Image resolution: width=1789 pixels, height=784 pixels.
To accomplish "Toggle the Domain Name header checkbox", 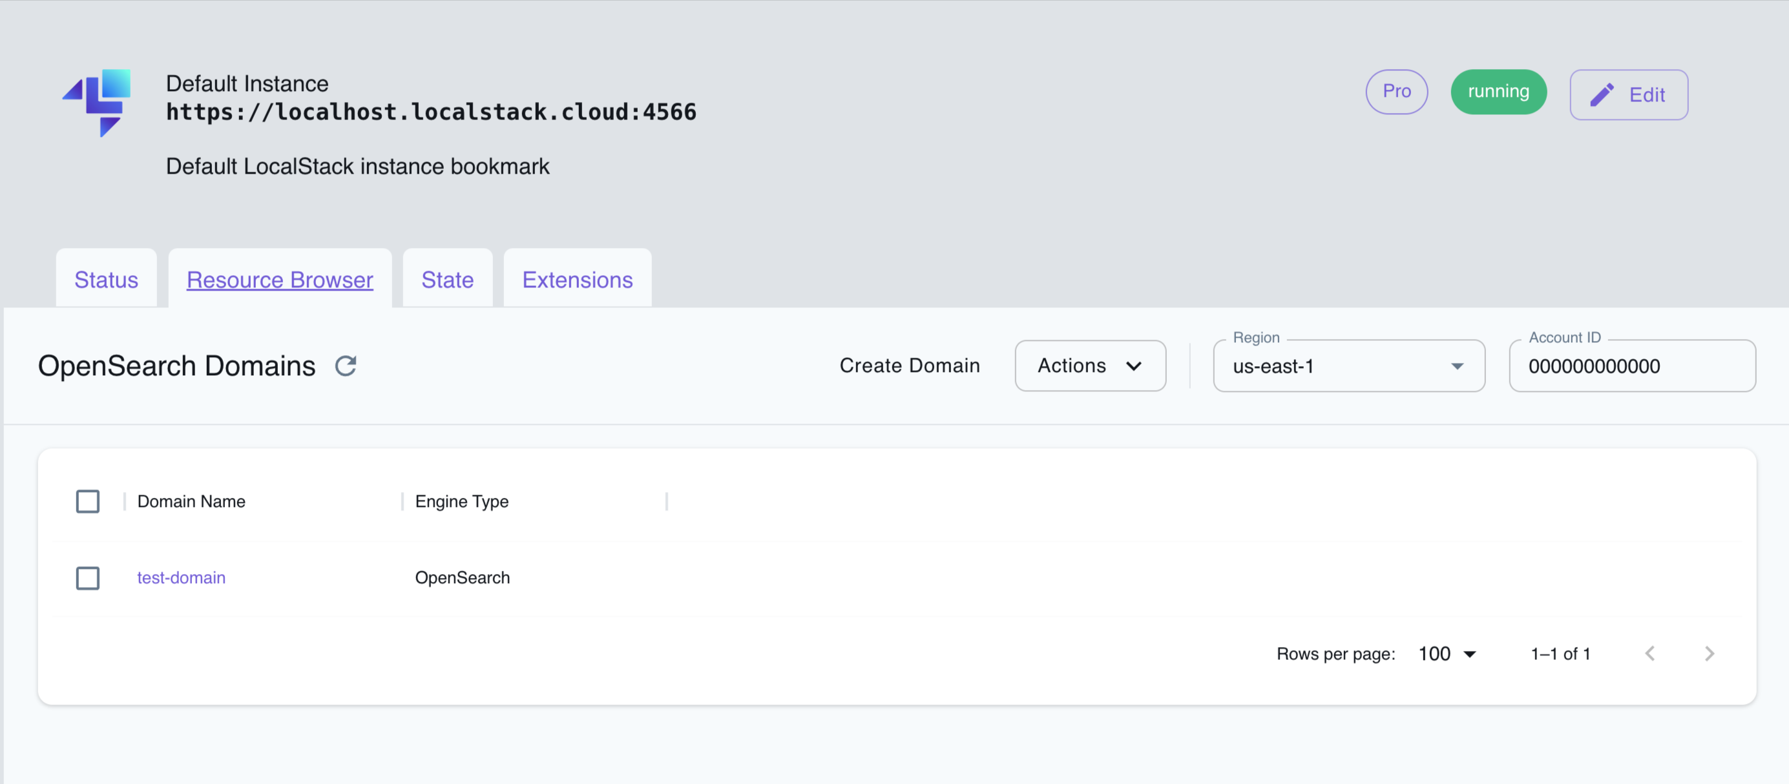I will click(x=87, y=500).
